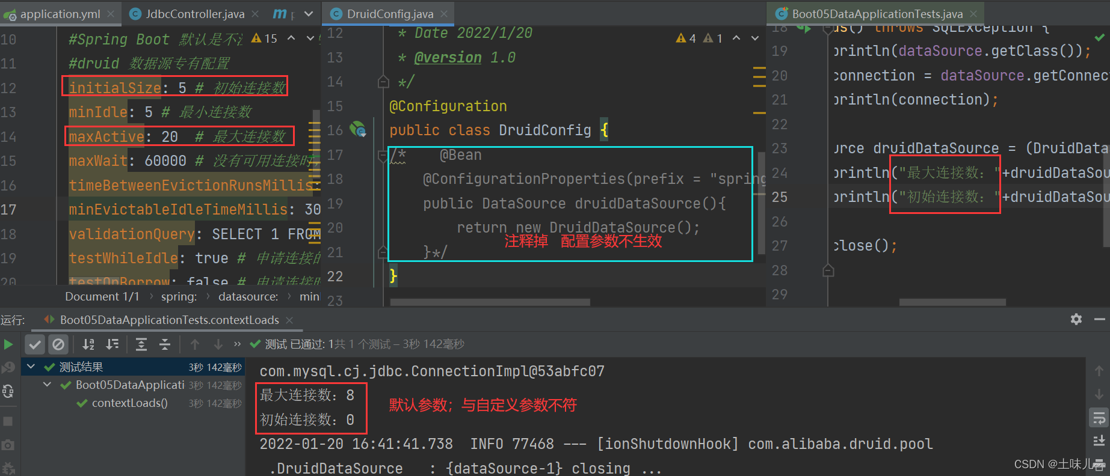1110x476 pixels.
Task: Go to previous problem in DruidConfig
Action: 736,38
